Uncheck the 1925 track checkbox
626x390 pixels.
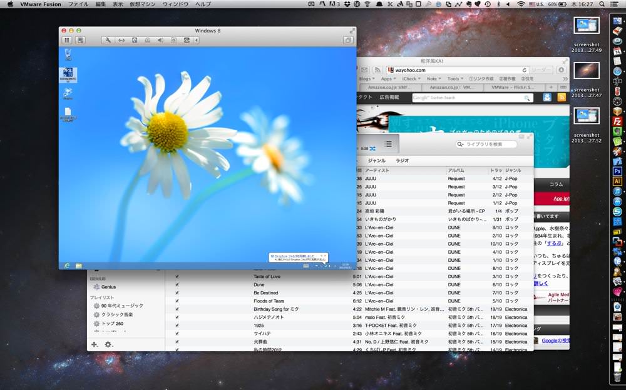pyautogui.click(x=177, y=326)
